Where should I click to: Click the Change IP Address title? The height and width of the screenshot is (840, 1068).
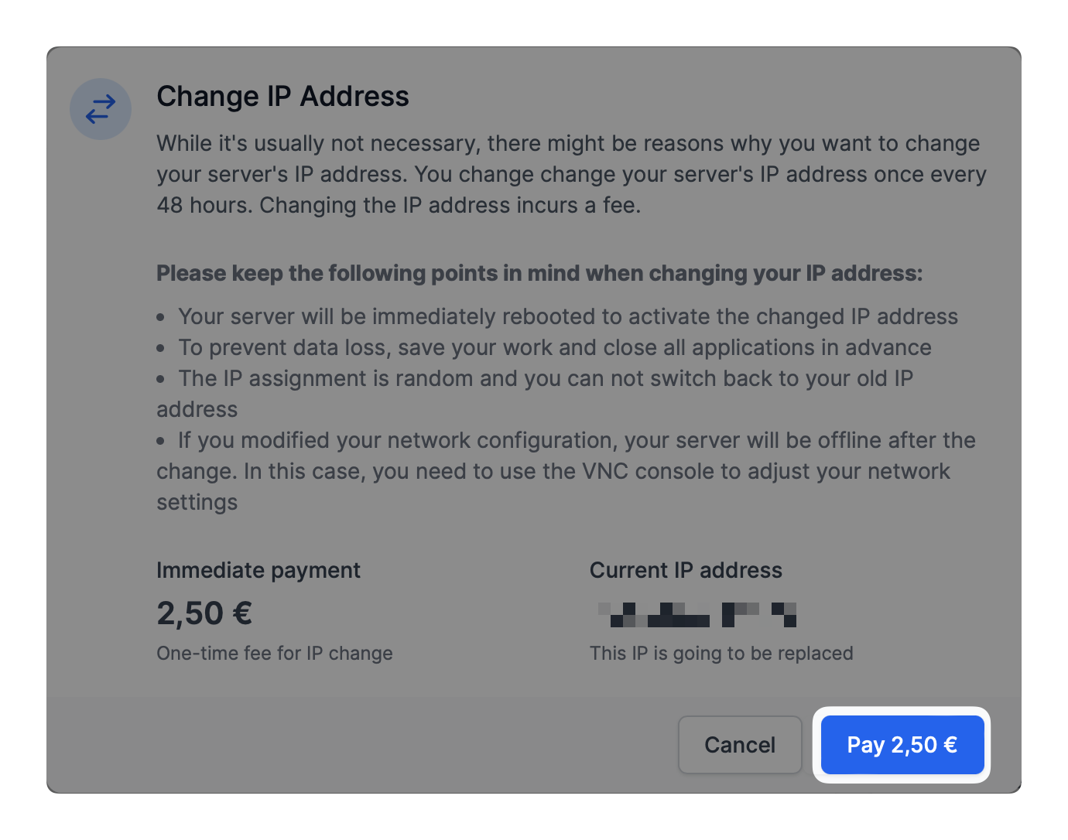click(x=282, y=96)
